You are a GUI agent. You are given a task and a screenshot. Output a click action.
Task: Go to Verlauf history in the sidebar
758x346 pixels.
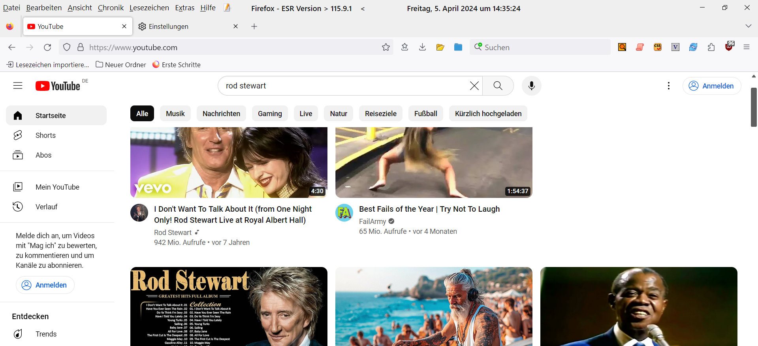point(46,207)
